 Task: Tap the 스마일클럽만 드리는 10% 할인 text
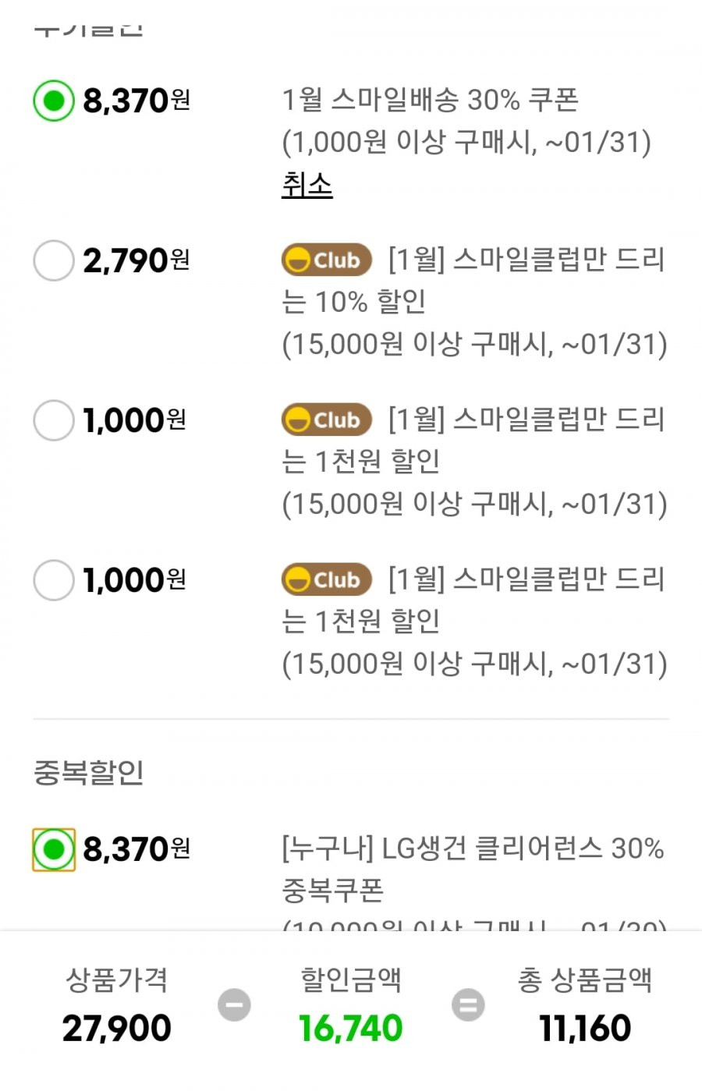pyautogui.click(x=473, y=281)
